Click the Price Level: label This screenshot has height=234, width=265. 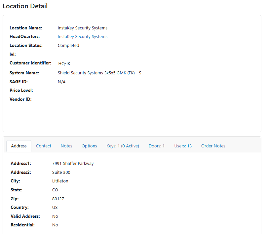21,91
